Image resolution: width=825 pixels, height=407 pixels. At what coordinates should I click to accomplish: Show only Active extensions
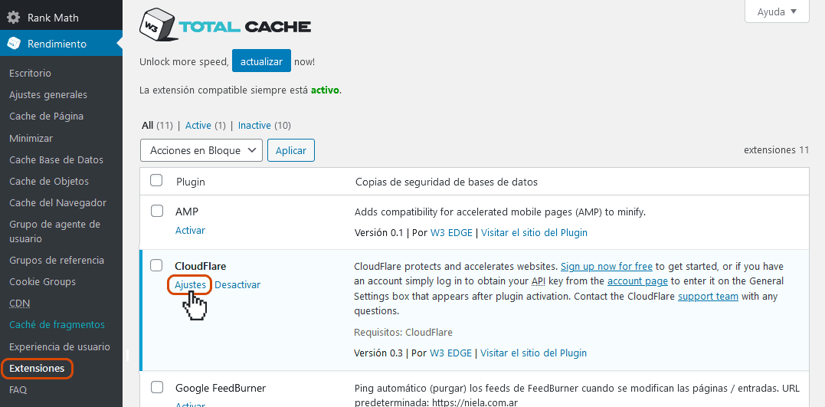tap(198, 126)
